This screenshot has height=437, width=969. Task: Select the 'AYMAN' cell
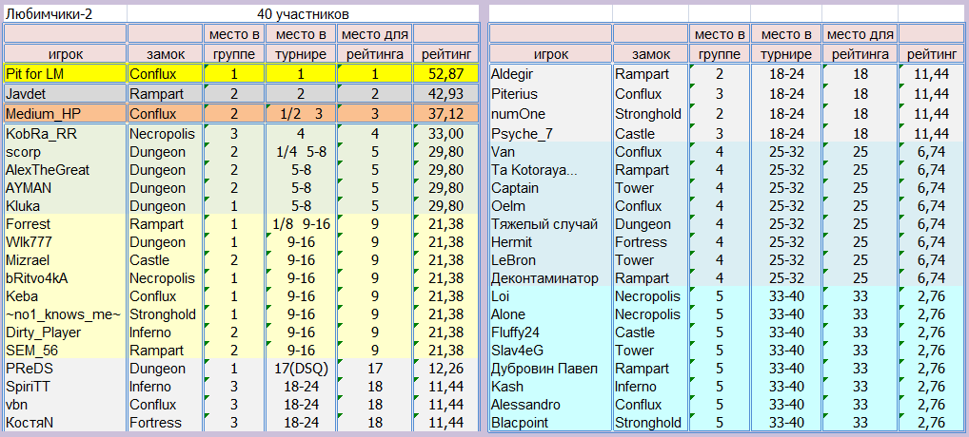click(65, 187)
